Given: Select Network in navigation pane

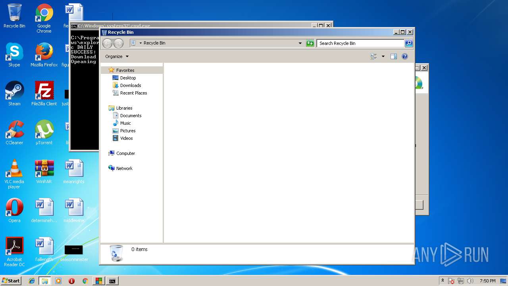Looking at the screenshot, I should [124, 168].
